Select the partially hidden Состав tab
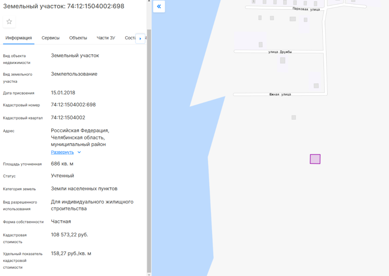Viewport: 389px width, 276px height. coord(130,38)
